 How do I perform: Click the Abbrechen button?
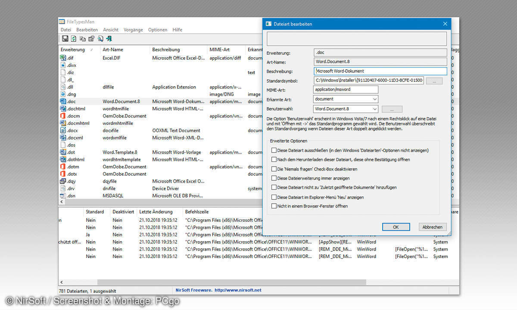pos(433,227)
